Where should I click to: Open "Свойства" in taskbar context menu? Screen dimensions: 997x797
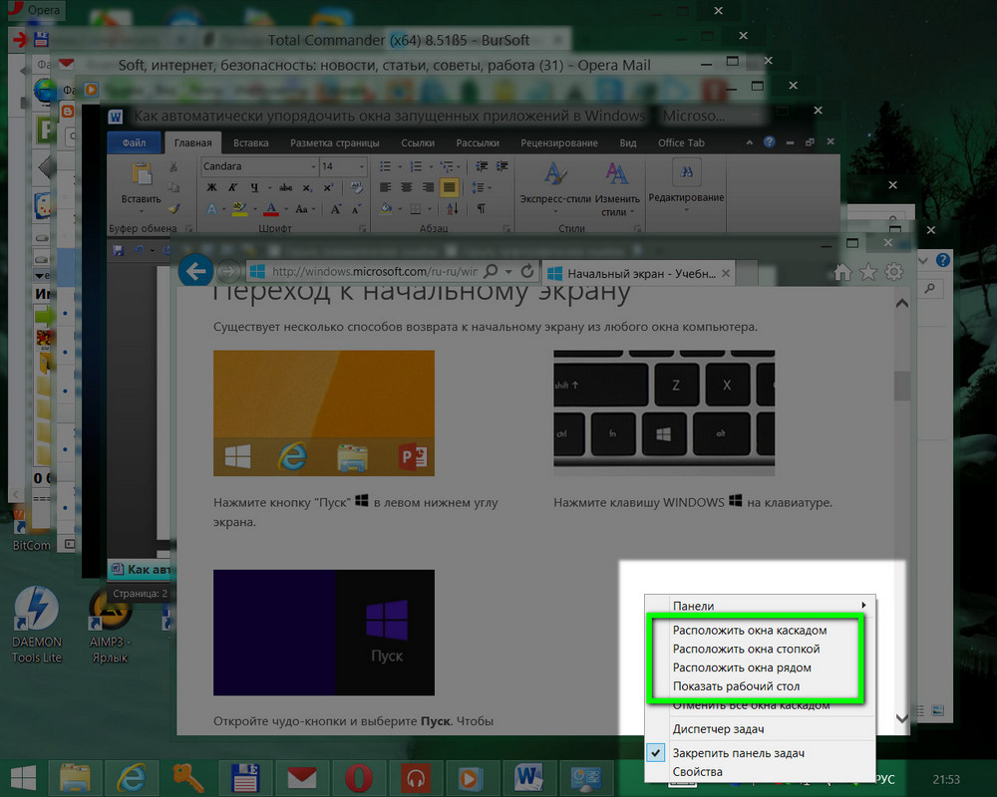tap(698, 771)
